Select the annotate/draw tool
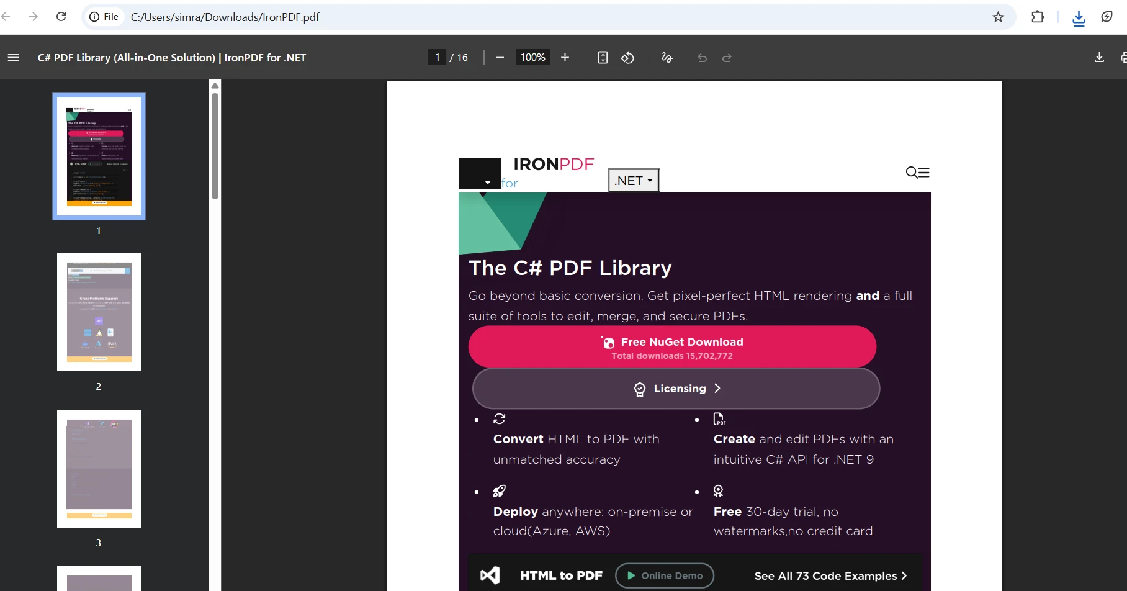Screen dimensions: 1127x591 click(x=667, y=57)
